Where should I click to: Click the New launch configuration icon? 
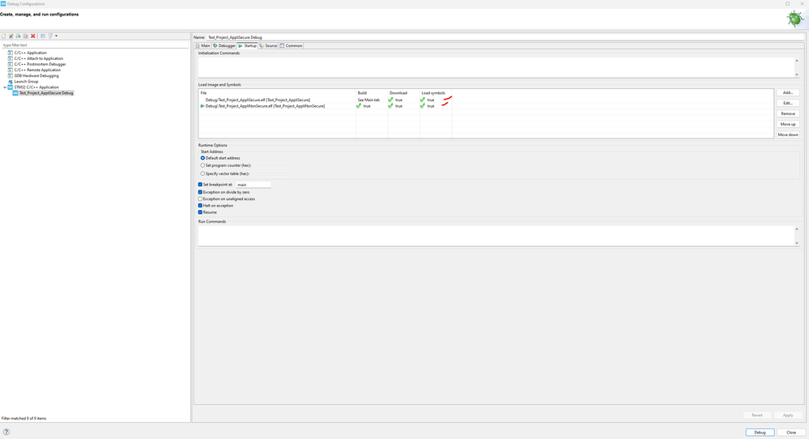tap(3, 36)
